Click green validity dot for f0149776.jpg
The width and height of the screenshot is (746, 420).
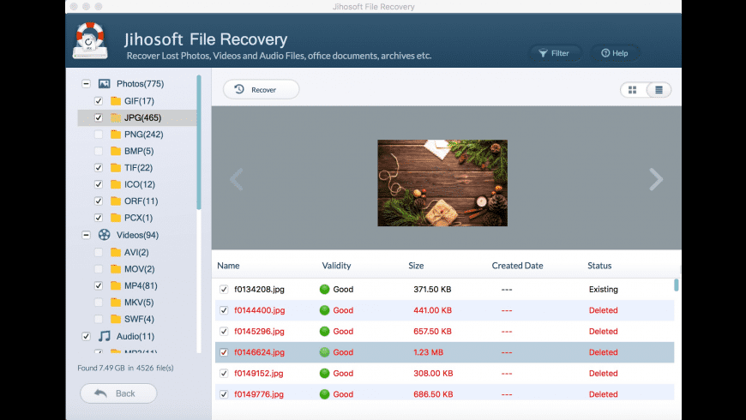point(324,393)
